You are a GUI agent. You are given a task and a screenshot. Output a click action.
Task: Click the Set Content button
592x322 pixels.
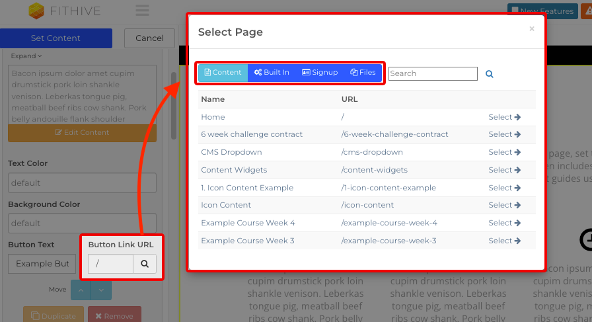click(x=56, y=38)
